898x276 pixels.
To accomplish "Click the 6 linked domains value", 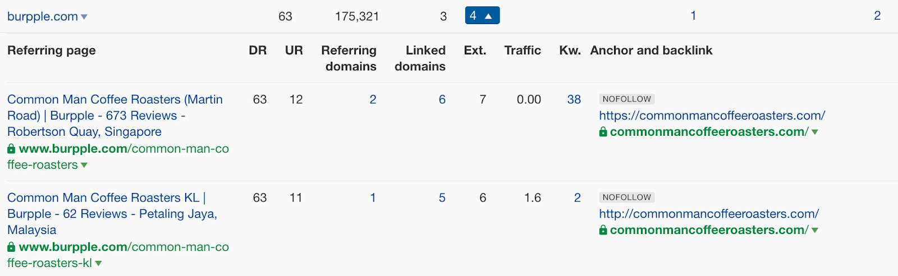I will [442, 99].
